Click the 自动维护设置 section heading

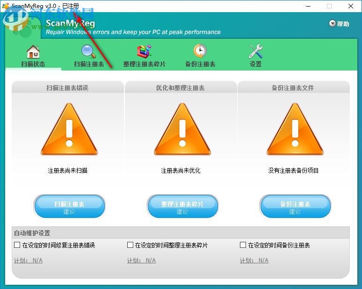32,233
